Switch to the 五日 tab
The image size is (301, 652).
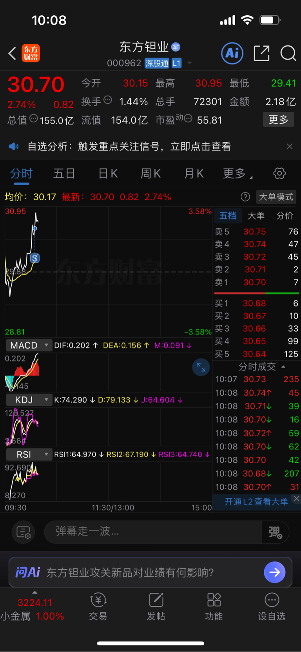(64, 173)
